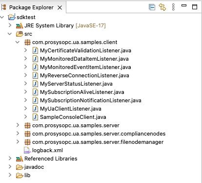Click MyUaClientListener.java file icon
Image resolution: width=202 pixels, height=183 pixels.
coord(35,109)
